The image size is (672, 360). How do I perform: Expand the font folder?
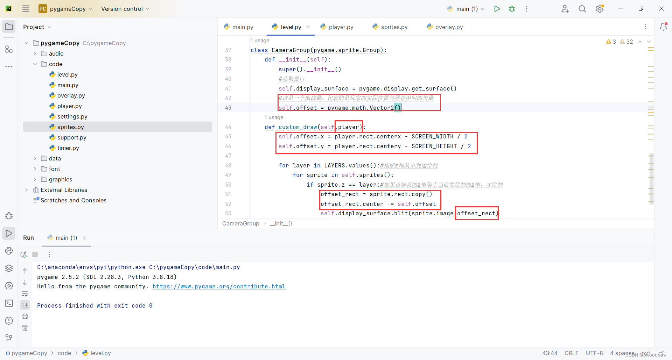35,169
